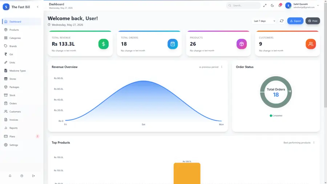Click The Fast Bill logo icon
The image size is (327, 184).
pos(6,7)
